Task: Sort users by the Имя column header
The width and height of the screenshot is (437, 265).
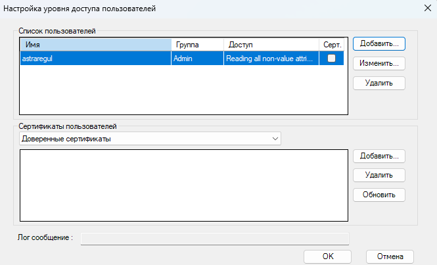Action: pos(95,44)
